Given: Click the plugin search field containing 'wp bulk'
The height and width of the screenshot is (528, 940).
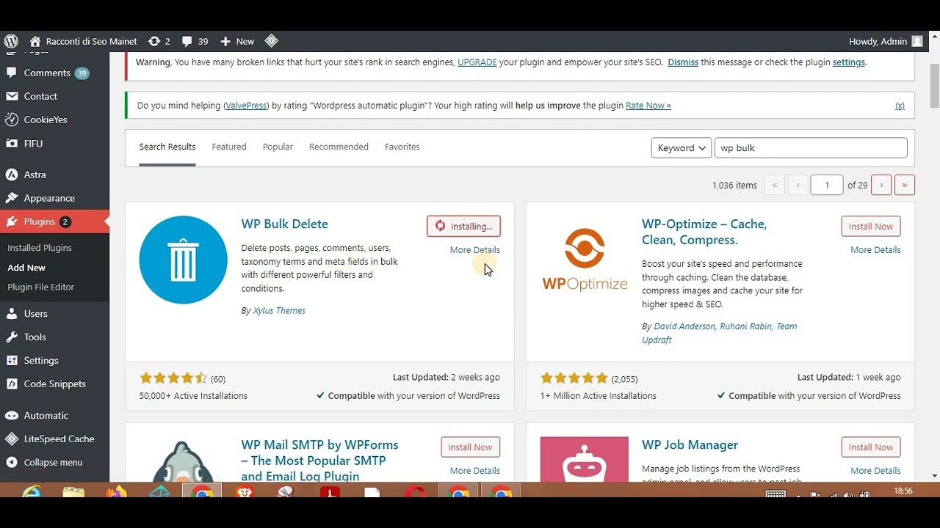Looking at the screenshot, I should (x=811, y=147).
